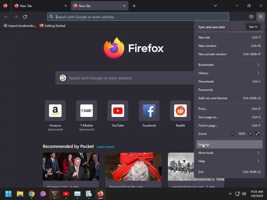Select New window menu entry

tap(229, 46)
